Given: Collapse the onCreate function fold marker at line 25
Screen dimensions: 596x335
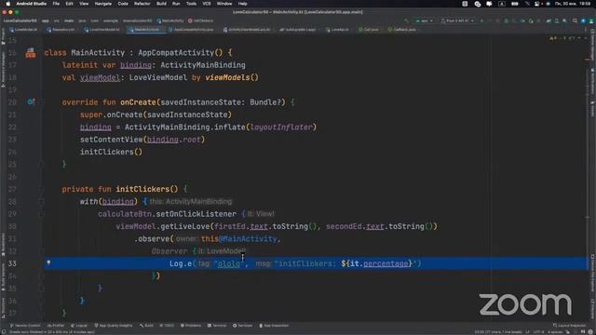Looking at the screenshot, I should tap(41, 164).
